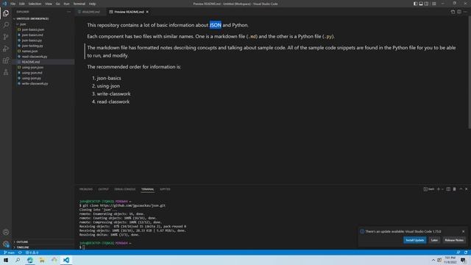Select the bash terminal profile label
Viewport: 471px width, 265px height.
coord(429,189)
